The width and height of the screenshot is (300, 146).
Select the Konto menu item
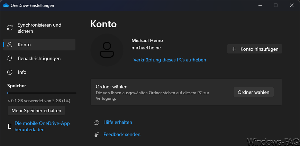39,45
